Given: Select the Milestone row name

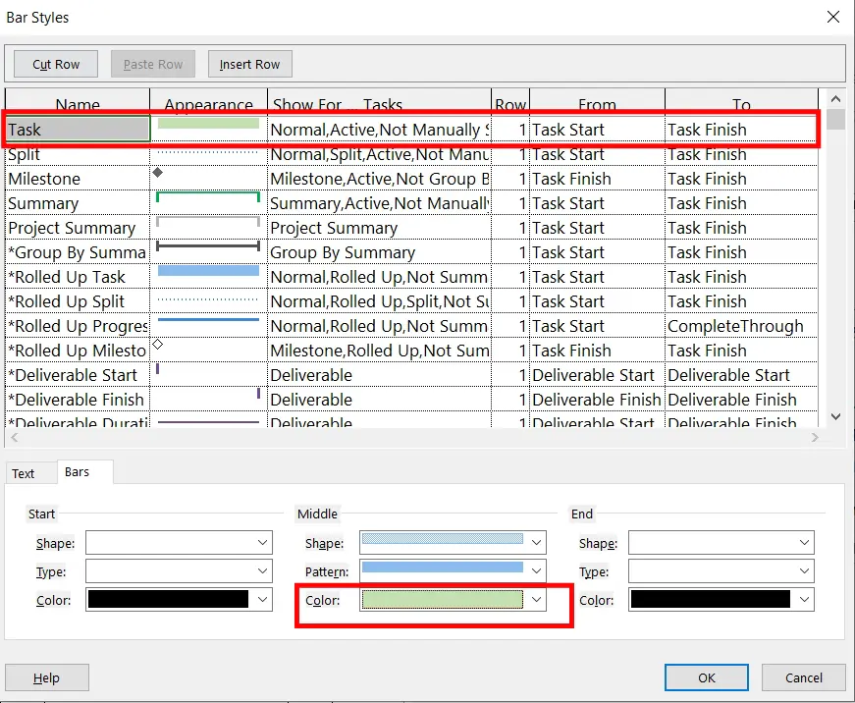Looking at the screenshot, I should tap(78, 179).
